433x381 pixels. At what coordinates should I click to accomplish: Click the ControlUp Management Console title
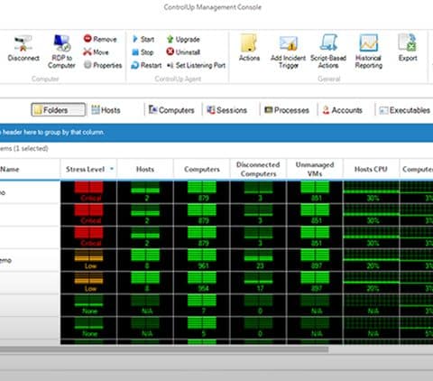(x=213, y=7)
